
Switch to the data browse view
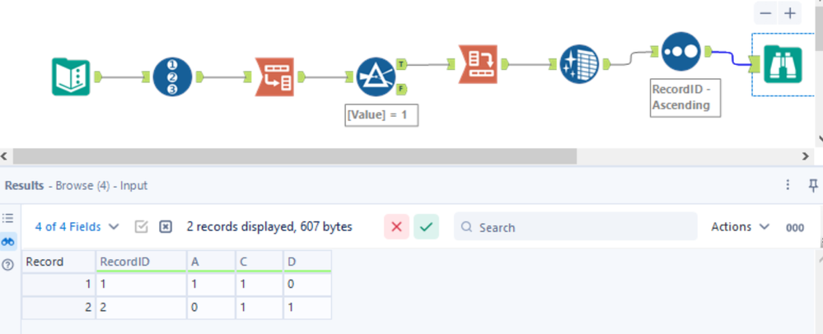(x=8, y=241)
